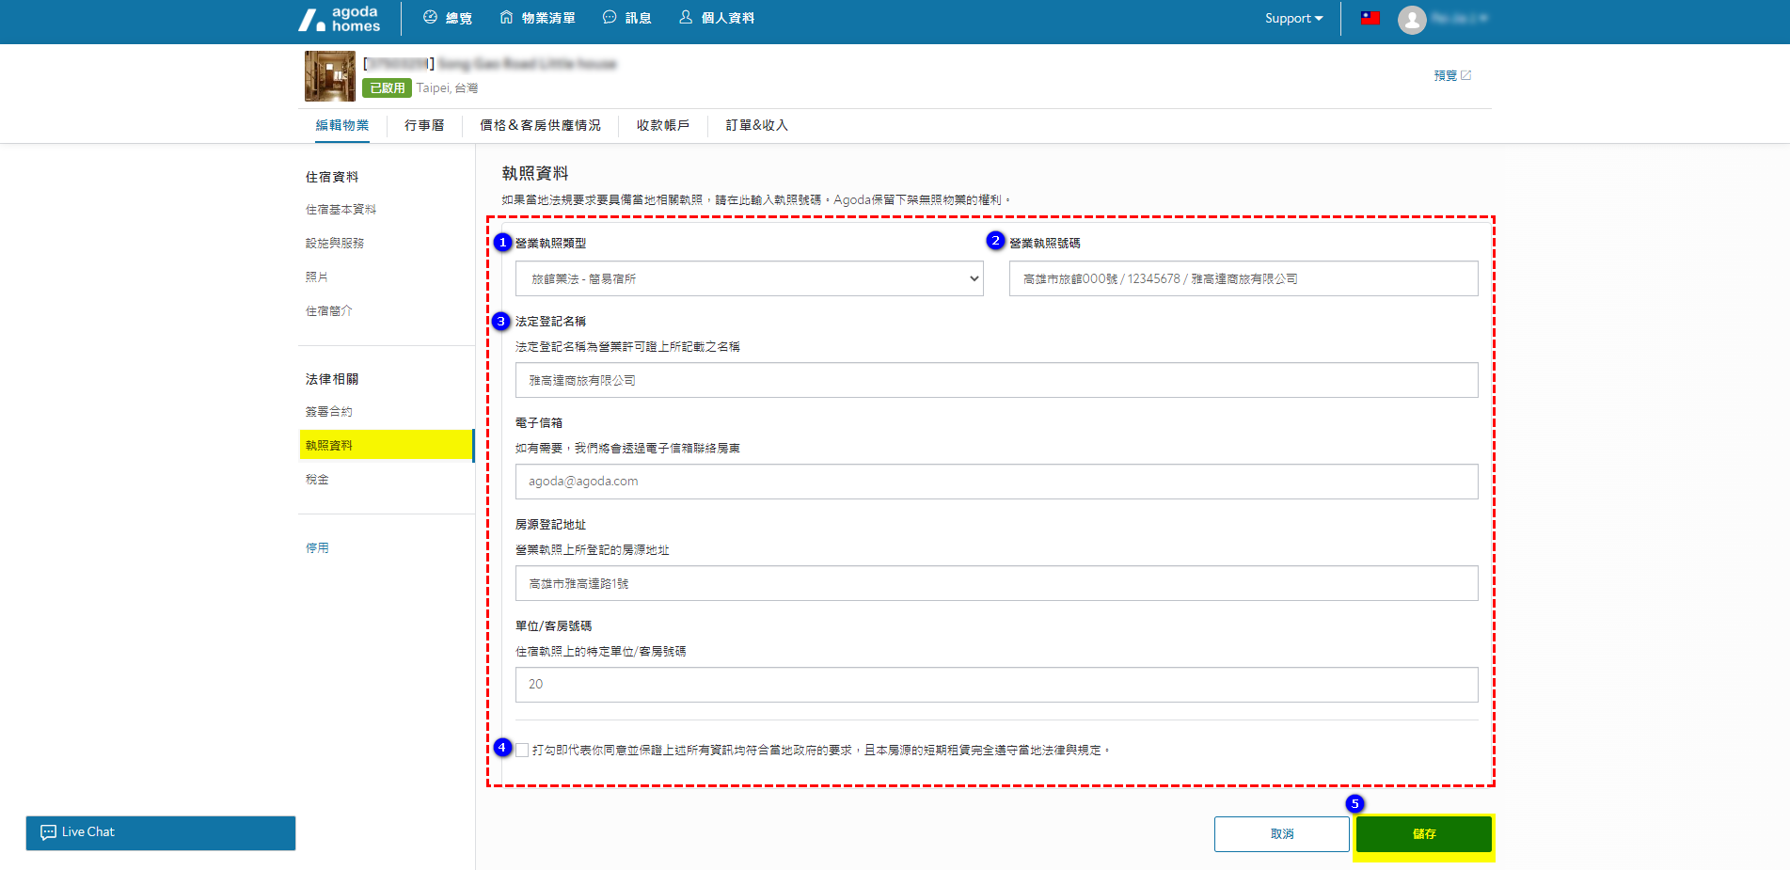1790x870 pixels.
Task: Click the 物業清單 house icon
Action: [506, 17]
